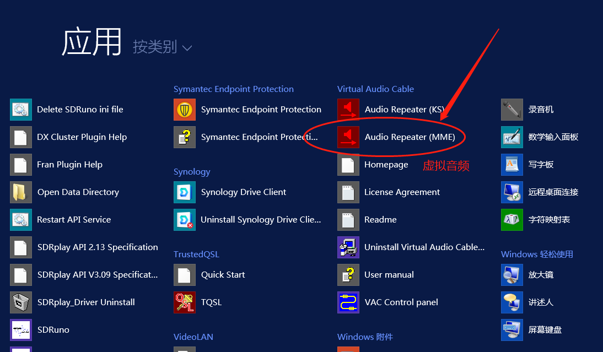Open the Readme text file icon

348,220
